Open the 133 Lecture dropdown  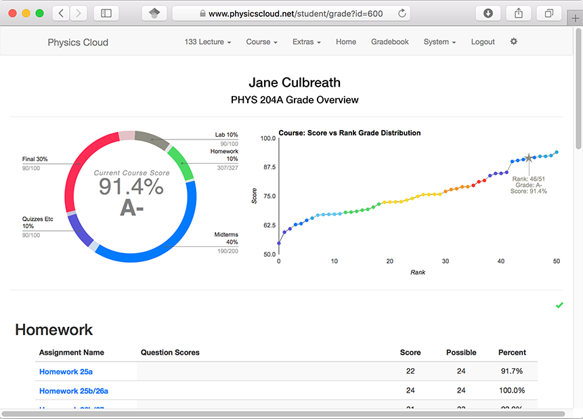pos(207,41)
